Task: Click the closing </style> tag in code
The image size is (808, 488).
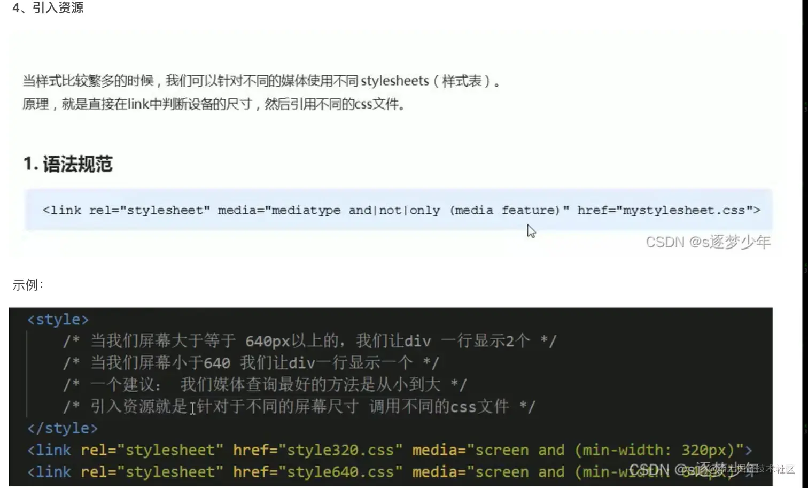Action: (x=63, y=428)
